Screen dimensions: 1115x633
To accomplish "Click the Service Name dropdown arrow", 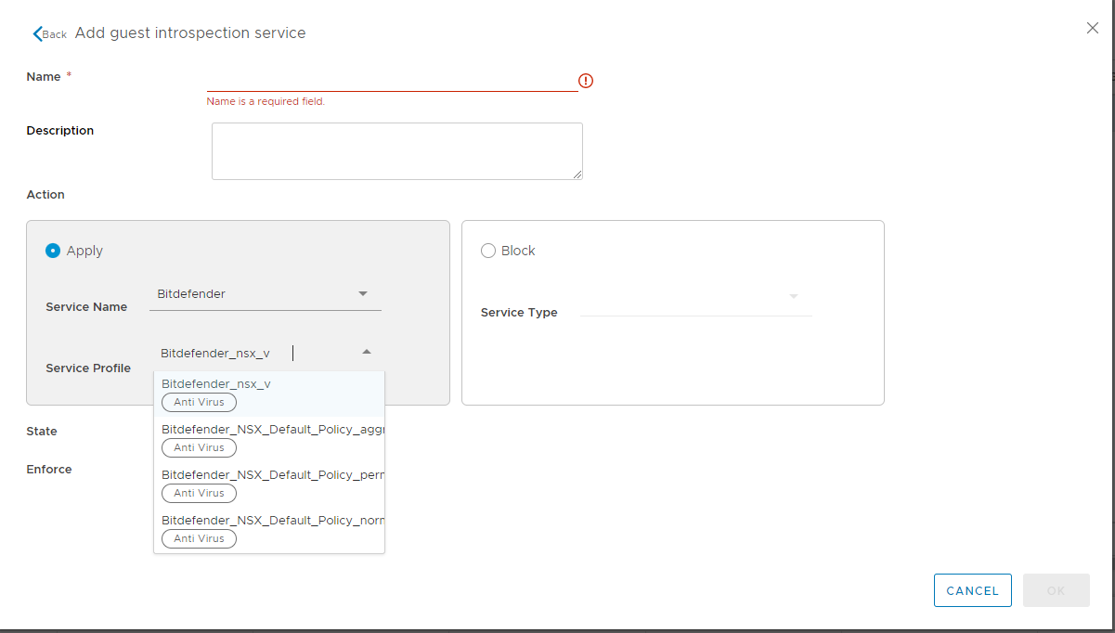I will tap(363, 293).
